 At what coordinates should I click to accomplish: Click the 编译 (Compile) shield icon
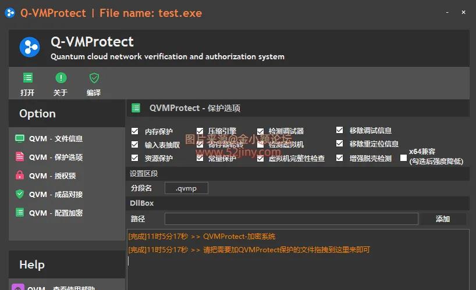coord(94,78)
